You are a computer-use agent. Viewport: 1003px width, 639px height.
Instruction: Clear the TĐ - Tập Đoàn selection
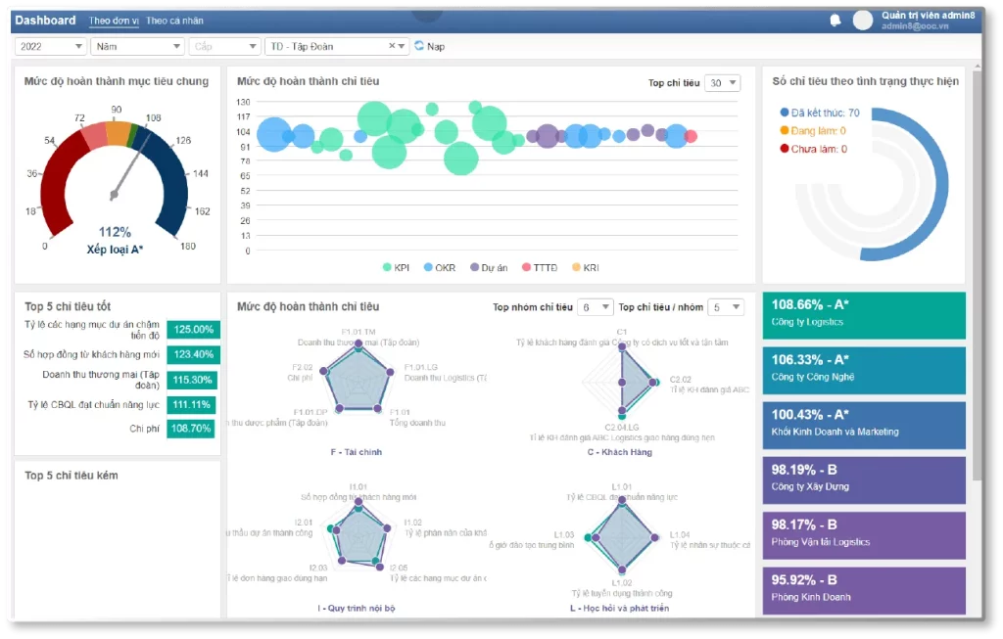(x=392, y=46)
